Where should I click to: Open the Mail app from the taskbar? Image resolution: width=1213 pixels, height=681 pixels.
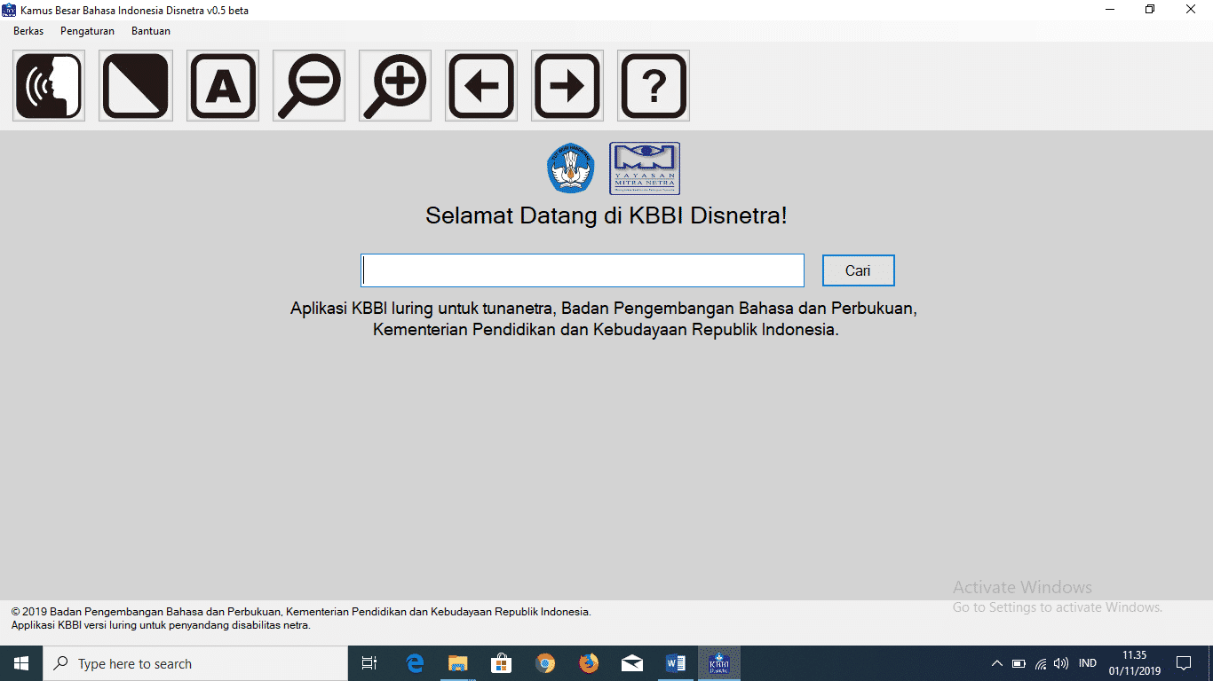click(x=632, y=663)
